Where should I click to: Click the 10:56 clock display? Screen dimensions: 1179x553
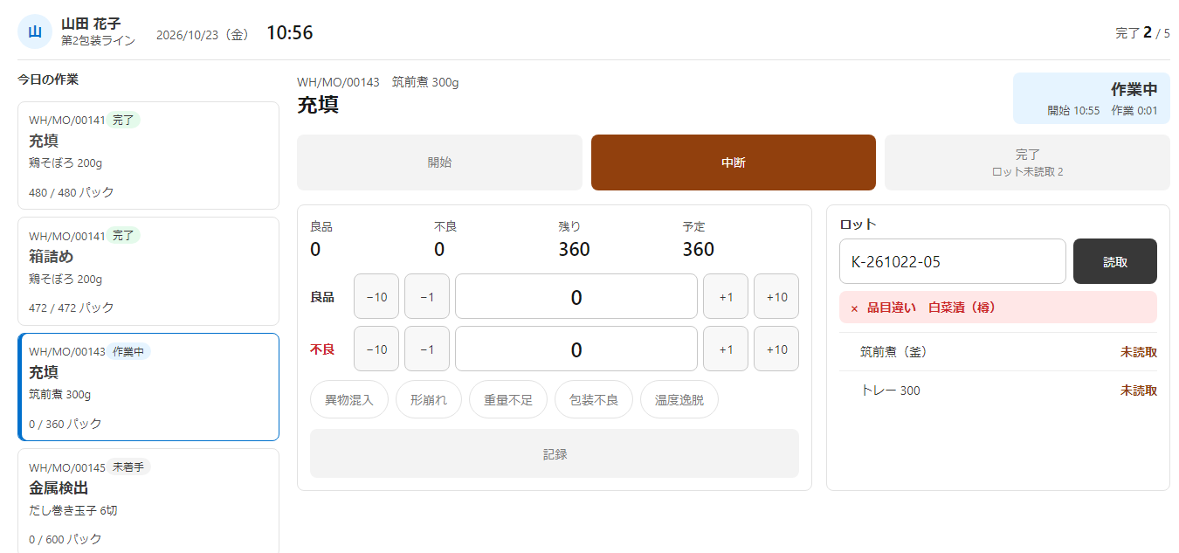(x=290, y=33)
